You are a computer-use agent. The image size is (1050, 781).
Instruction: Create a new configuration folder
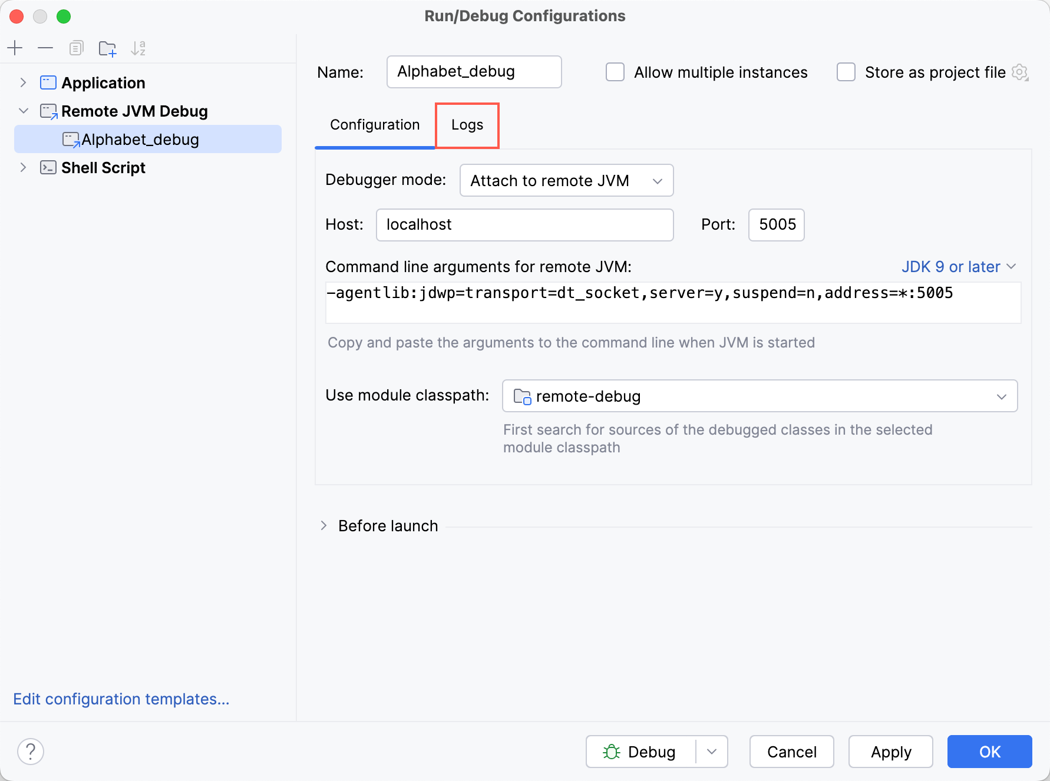pos(107,48)
